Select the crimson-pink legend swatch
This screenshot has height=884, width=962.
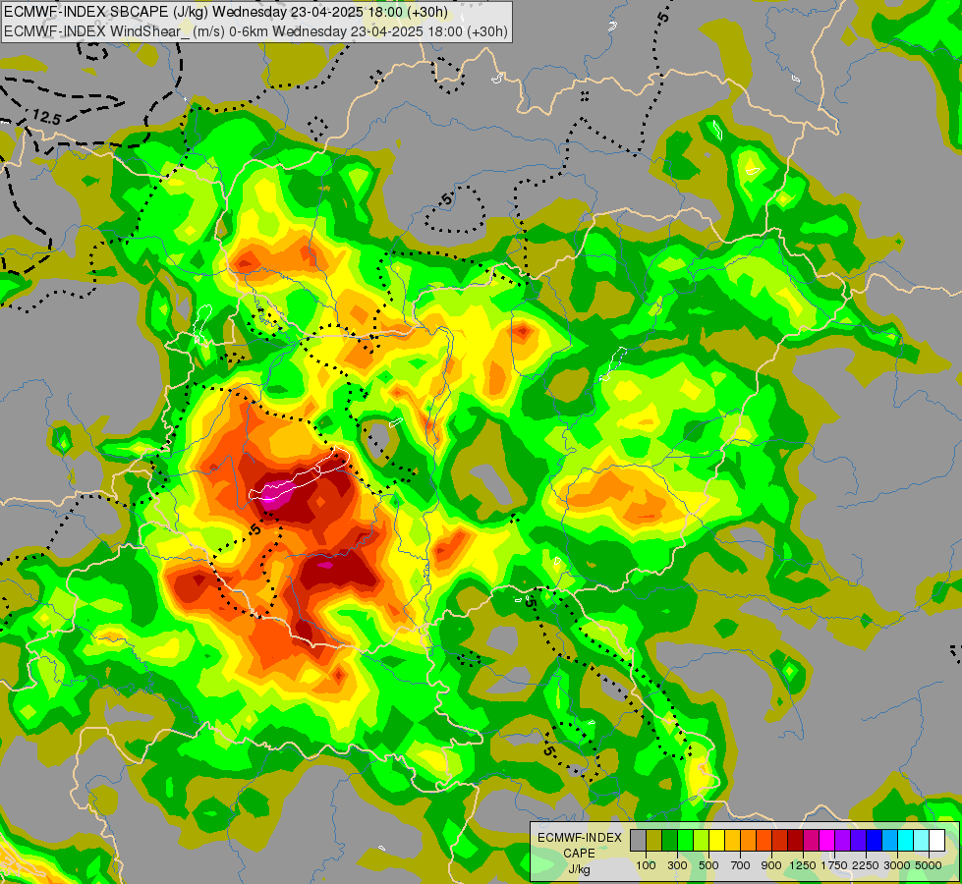click(811, 840)
